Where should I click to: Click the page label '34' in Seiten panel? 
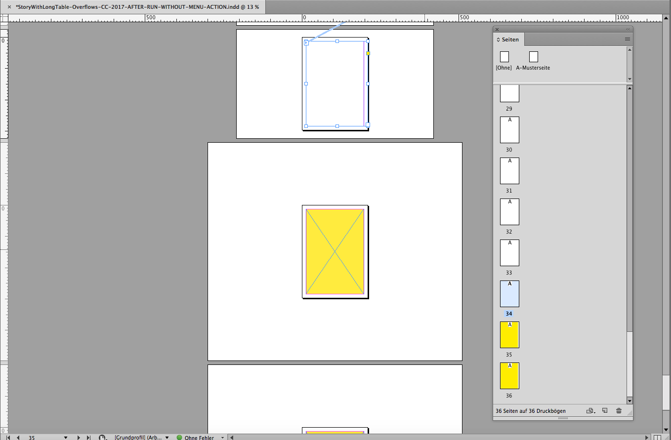point(509,314)
